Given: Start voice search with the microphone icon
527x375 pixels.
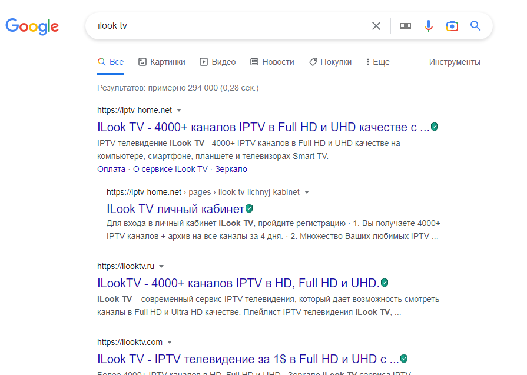Looking at the screenshot, I should [428, 25].
